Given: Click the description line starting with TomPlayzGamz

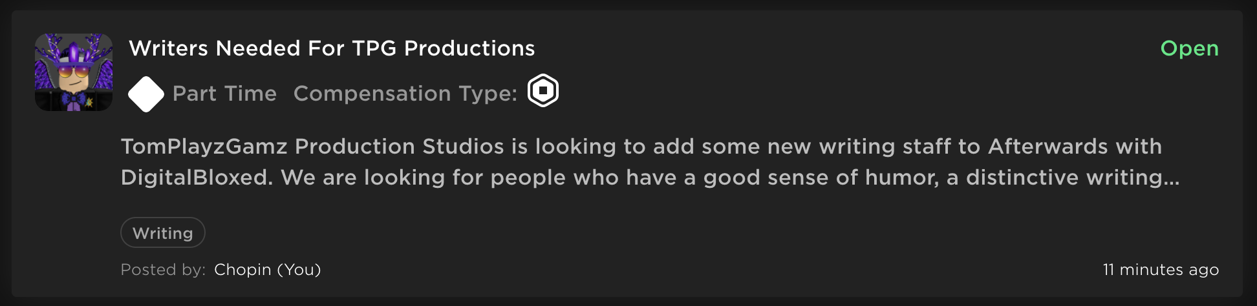Looking at the screenshot, I should pyautogui.click(x=640, y=147).
